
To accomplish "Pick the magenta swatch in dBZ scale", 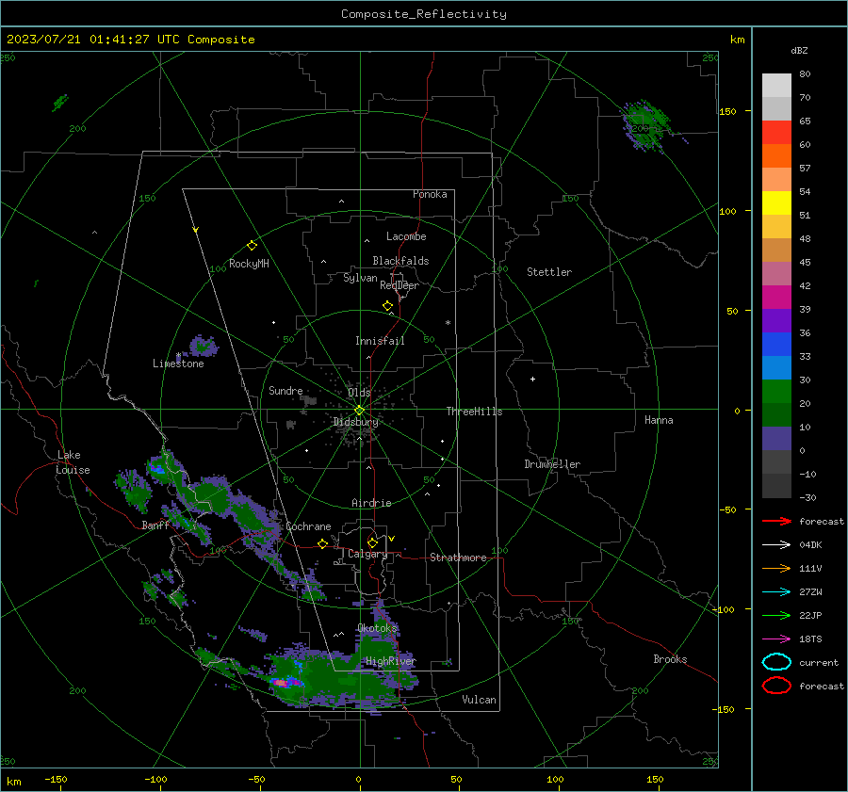I will [x=776, y=298].
